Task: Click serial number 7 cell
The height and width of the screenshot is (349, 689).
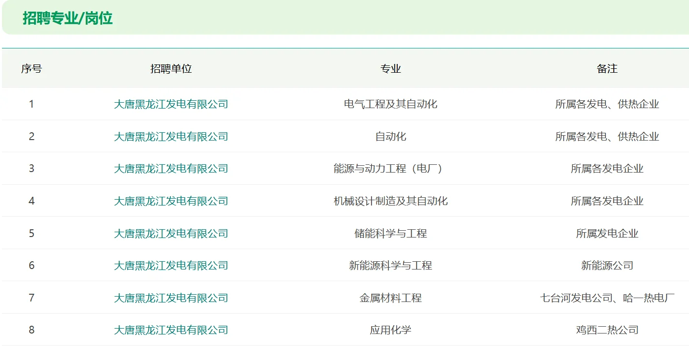Action: pos(32,298)
